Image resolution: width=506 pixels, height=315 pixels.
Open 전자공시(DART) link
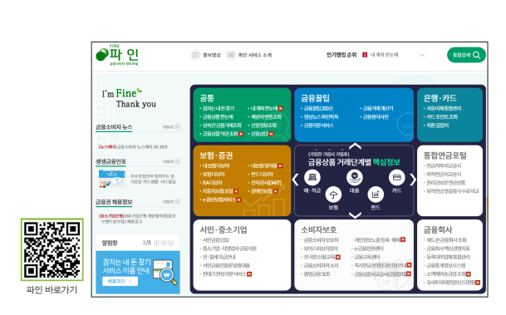[266, 183]
